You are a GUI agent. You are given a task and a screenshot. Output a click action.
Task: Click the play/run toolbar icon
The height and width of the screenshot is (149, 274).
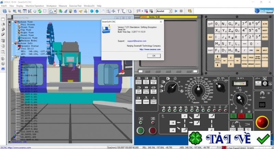pyautogui.click(x=176, y=11)
